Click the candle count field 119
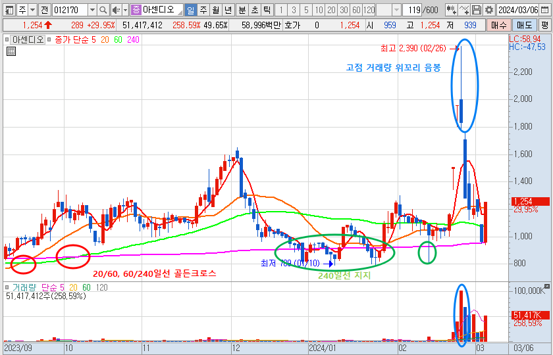Screen dimensions: 553x355 [x=412, y=10]
